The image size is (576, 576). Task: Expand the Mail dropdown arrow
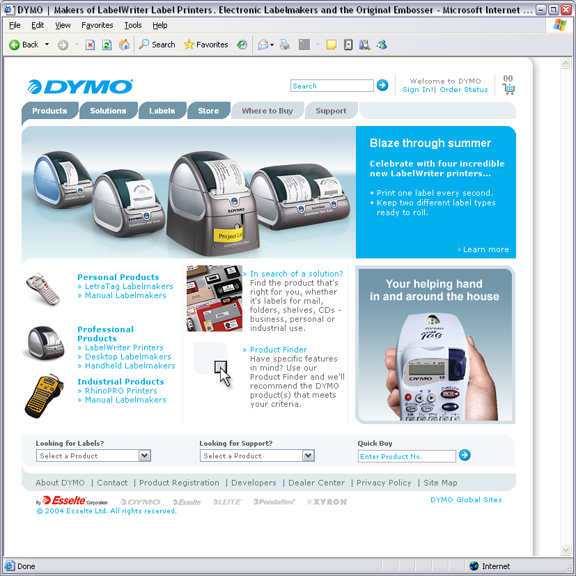pos(272,45)
